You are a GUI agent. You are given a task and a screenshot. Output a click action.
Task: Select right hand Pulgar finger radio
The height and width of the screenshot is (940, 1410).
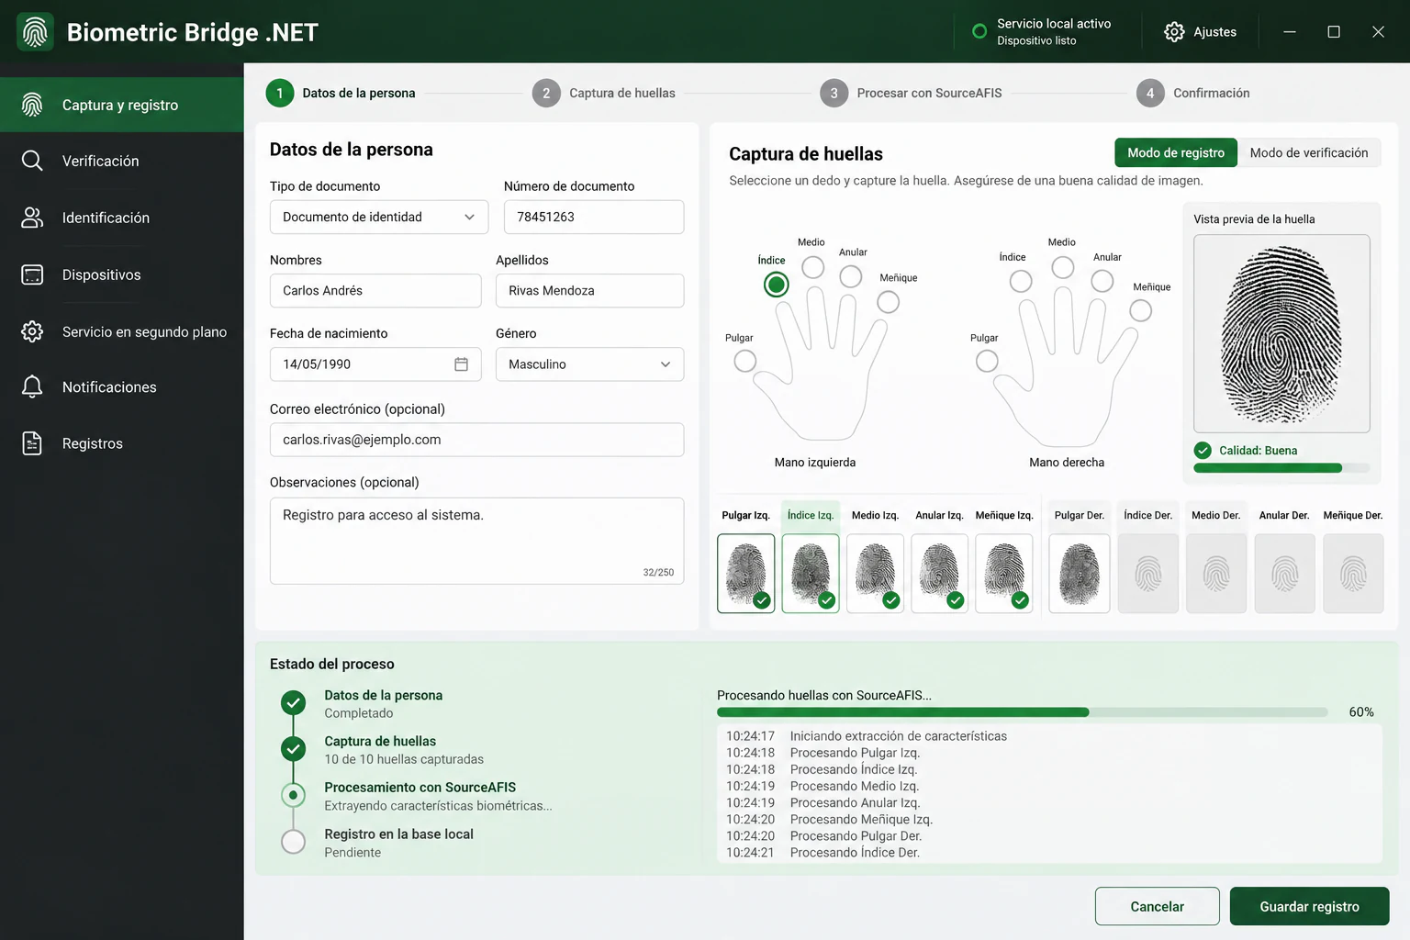click(x=987, y=361)
